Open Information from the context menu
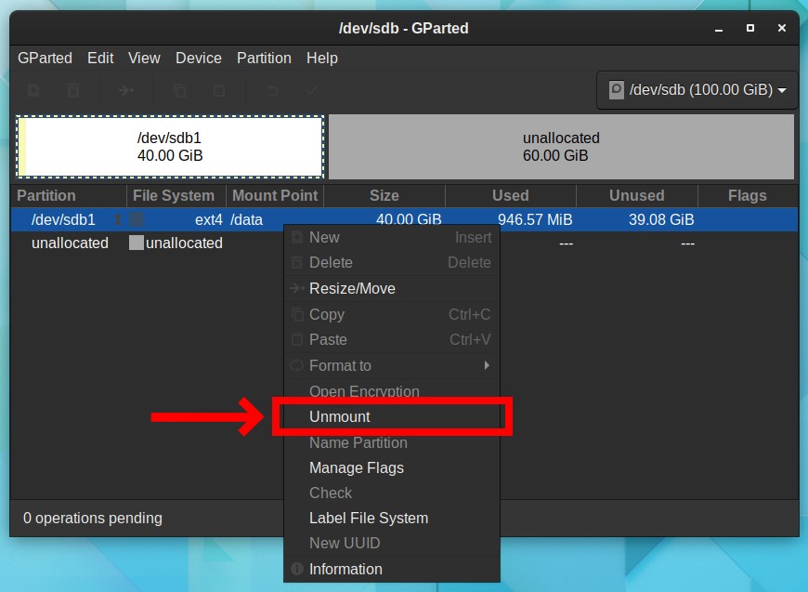The width and height of the screenshot is (808, 592). 392,569
